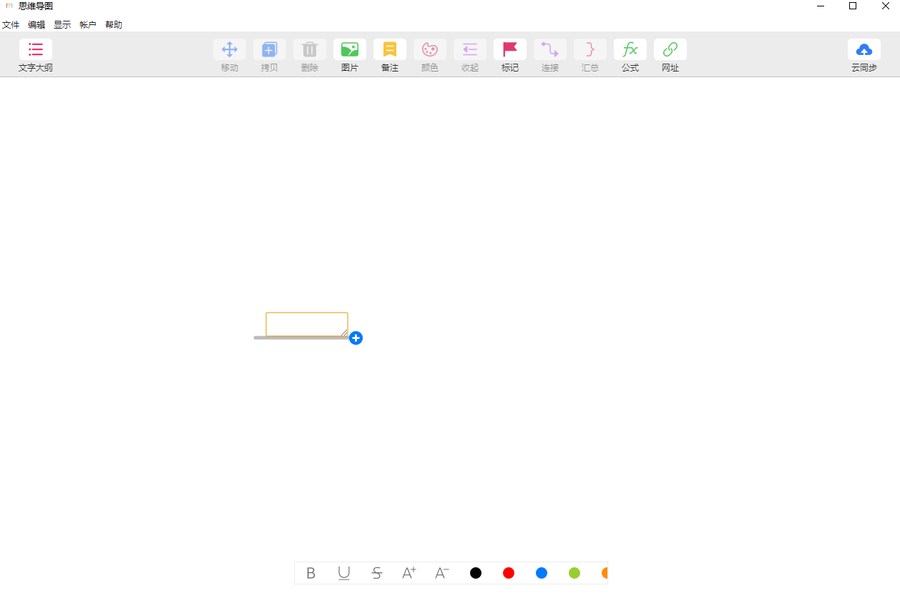Viewport: 900px width, 598px height.
Task: Click the blue plus add-node button
Action: pos(356,338)
